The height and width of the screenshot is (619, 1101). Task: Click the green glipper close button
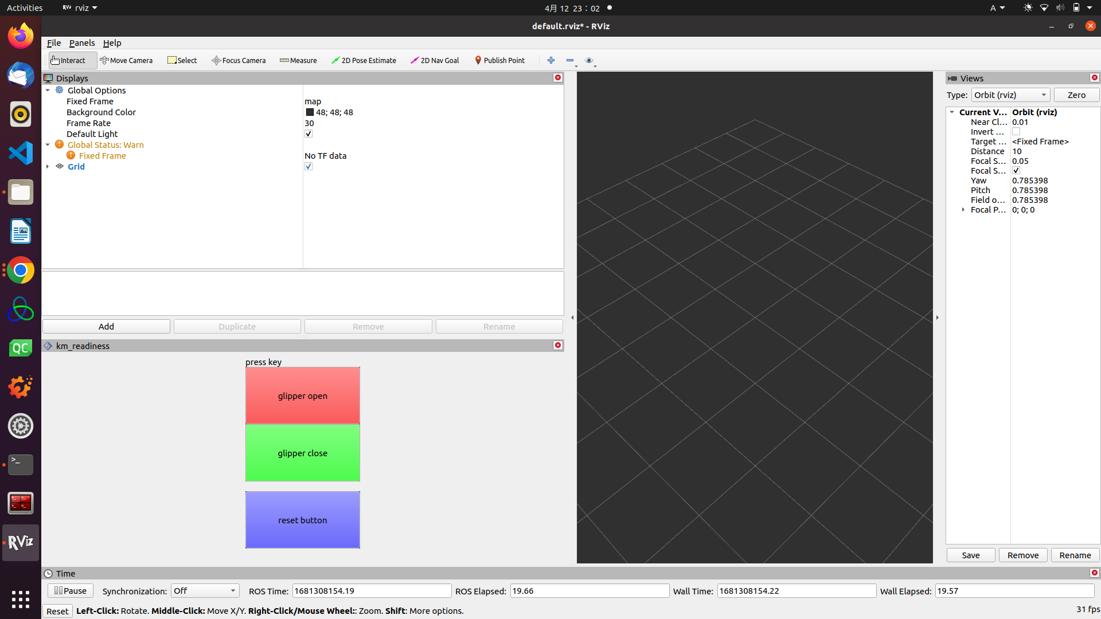click(302, 453)
